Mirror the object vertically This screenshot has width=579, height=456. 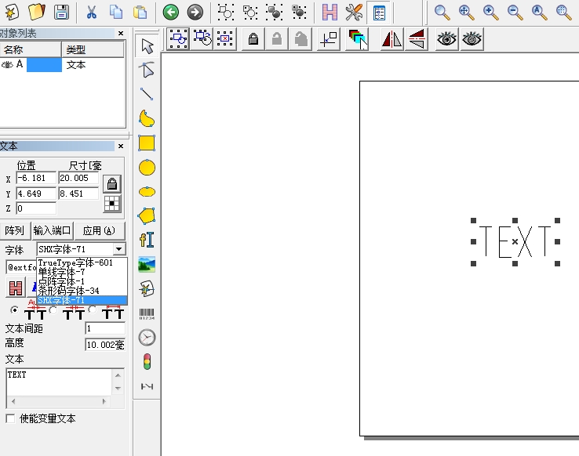[x=417, y=38]
